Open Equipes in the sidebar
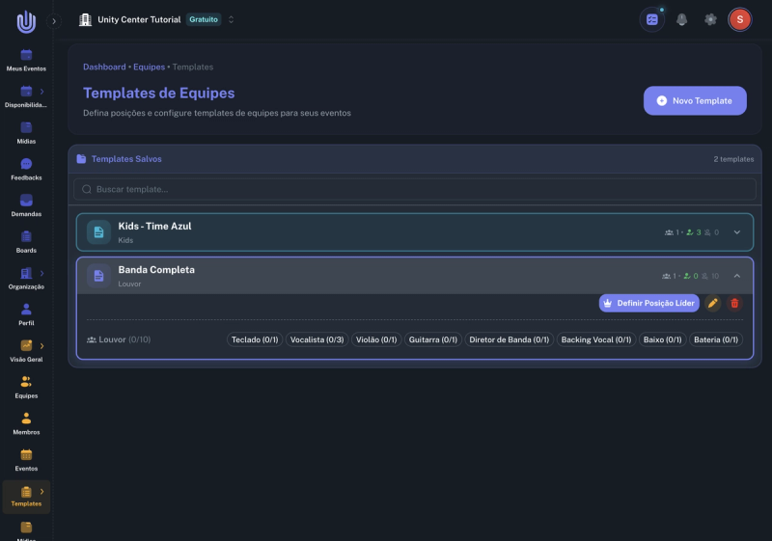Viewport: 772px width, 541px height. tap(26, 388)
